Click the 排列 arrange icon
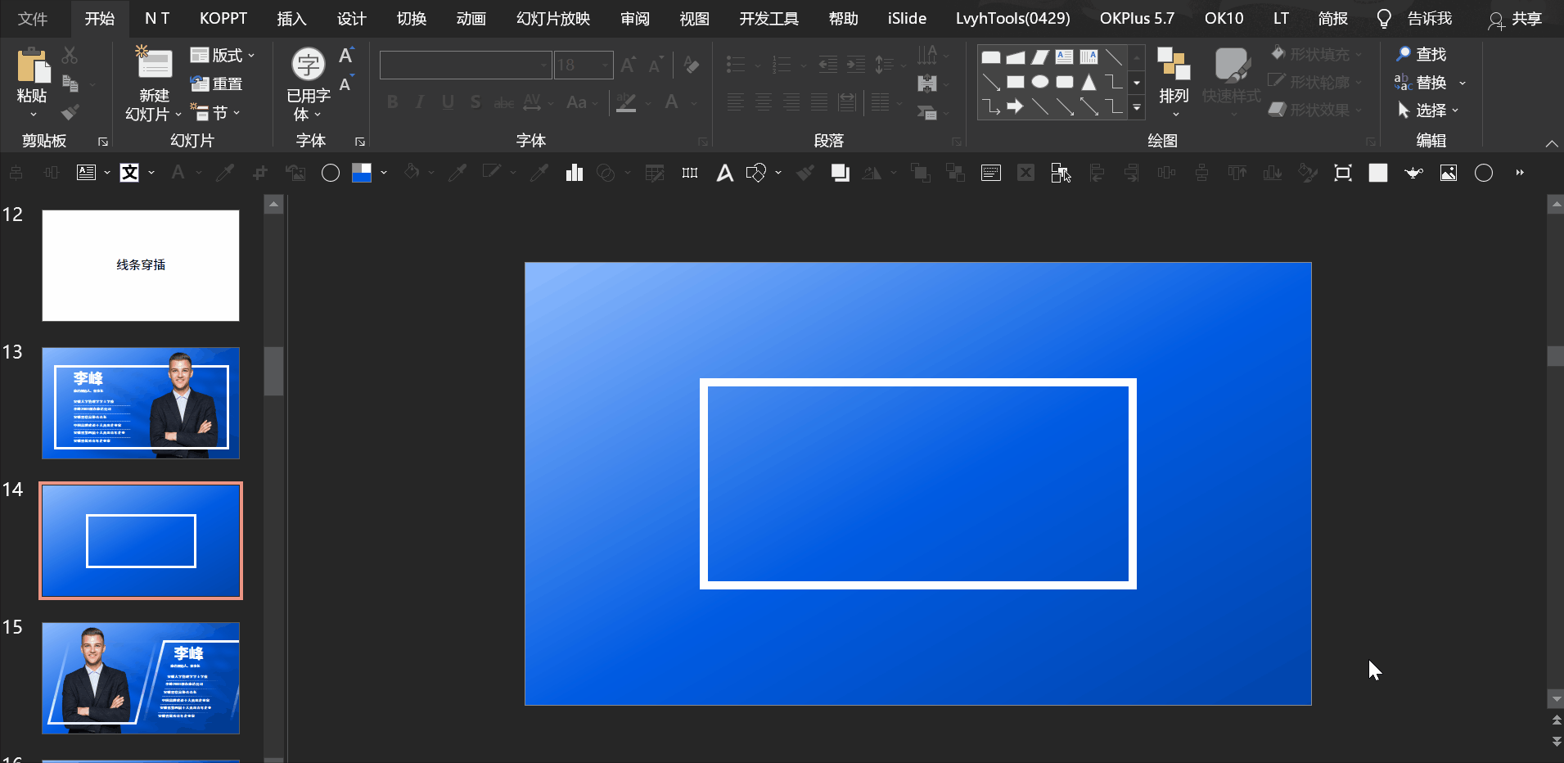1564x763 pixels. tap(1173, 64)
